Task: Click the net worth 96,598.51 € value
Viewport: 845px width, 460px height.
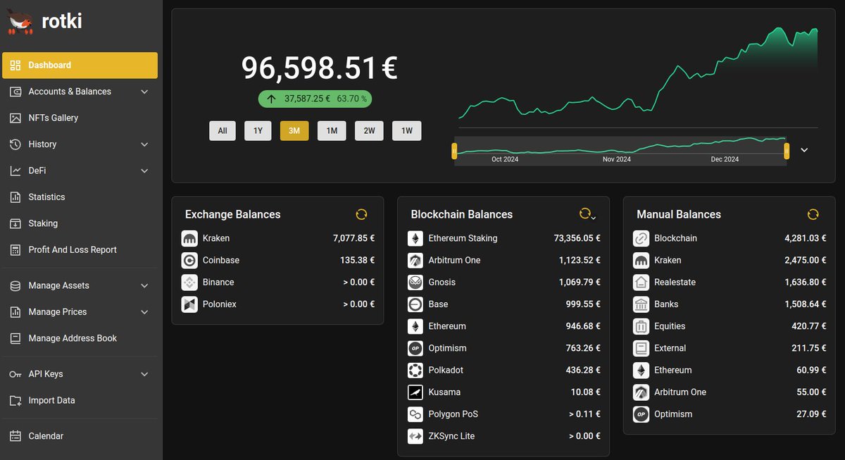Action: (319, 68)
